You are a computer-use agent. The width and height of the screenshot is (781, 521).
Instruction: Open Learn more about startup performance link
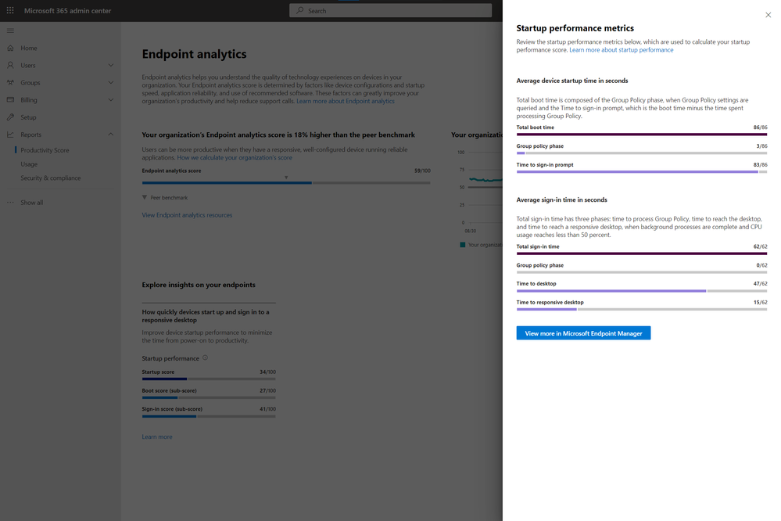(621, 50)
